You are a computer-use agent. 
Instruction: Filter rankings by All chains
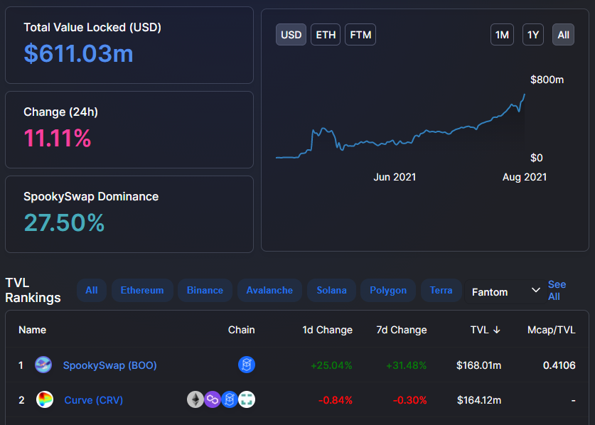tap(92, 290)
